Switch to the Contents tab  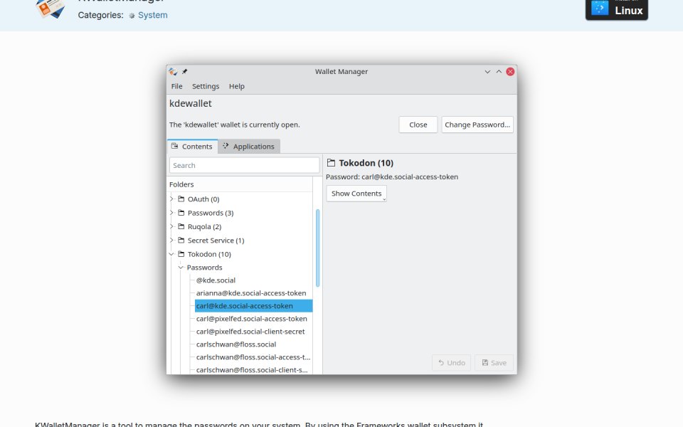193,147
